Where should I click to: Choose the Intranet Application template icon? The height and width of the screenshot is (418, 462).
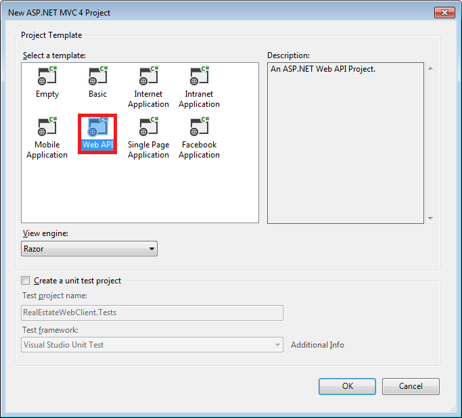coord(199,75)
